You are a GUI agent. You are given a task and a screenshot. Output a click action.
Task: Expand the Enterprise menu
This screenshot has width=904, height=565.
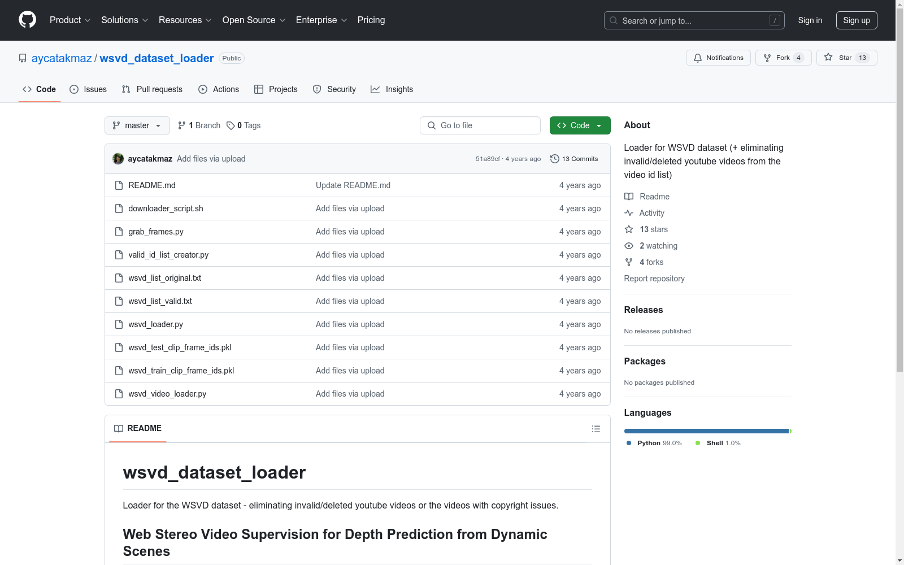(321, 20)
